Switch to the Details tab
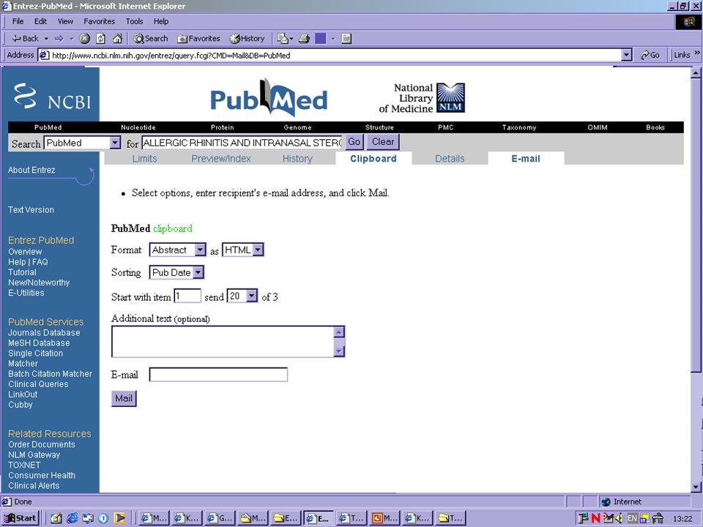 tap(450, 159)
